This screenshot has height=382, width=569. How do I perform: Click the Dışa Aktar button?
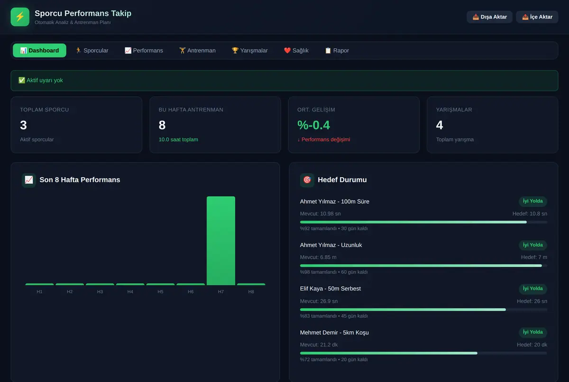tap(489, 17)
